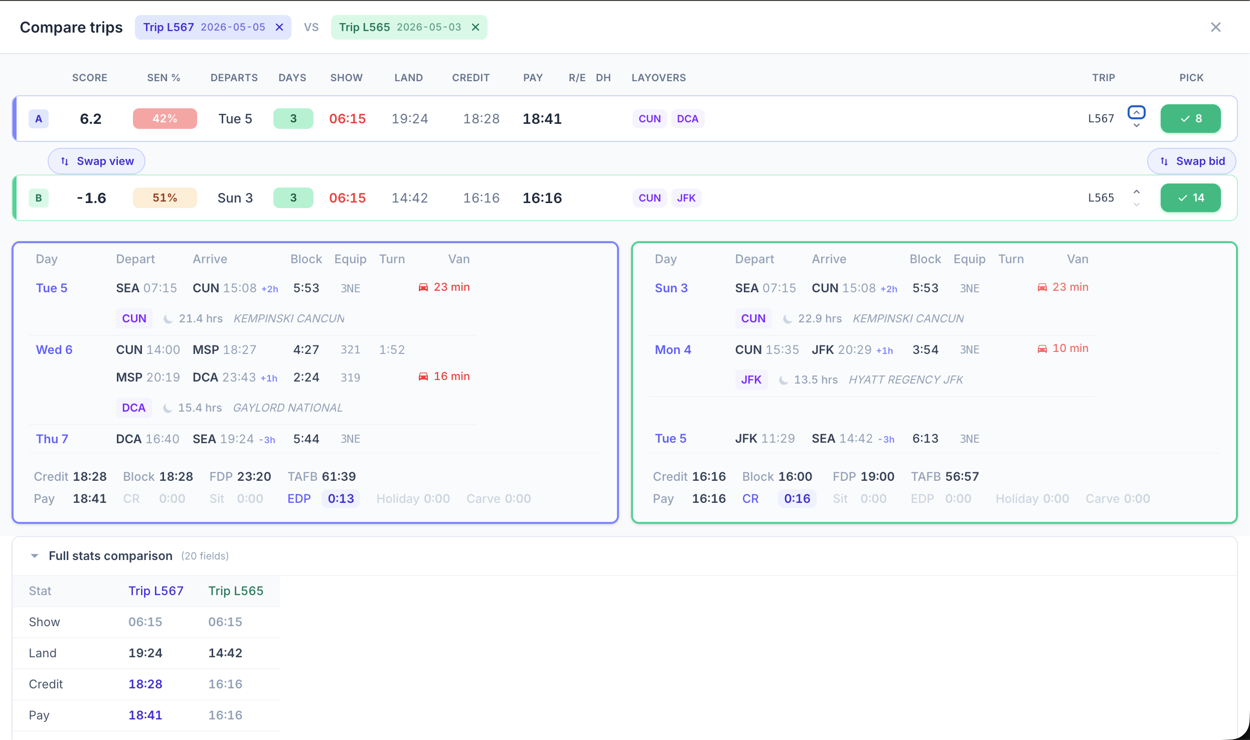
Task: Click the Trip L567 stats column header
Action: 156,591
